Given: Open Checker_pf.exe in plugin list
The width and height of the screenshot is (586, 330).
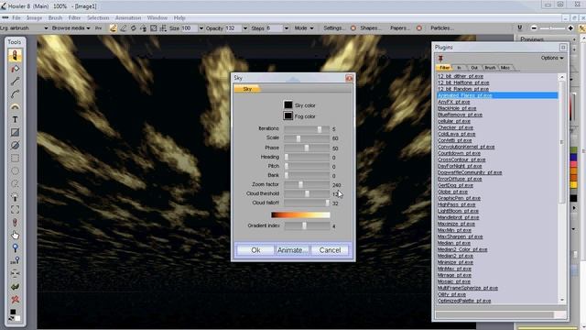Looking at the screenshot, I should coord(455,127).
